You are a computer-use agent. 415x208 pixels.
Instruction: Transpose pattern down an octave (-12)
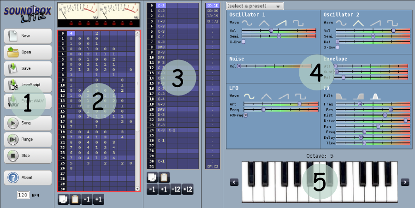click(176, 190)
